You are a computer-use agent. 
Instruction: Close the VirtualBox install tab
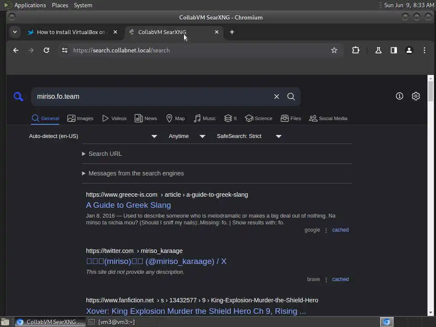[115, 32]
